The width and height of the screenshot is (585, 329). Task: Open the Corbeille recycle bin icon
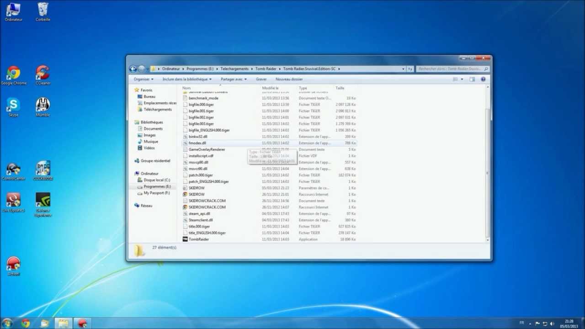click(43, 12)
